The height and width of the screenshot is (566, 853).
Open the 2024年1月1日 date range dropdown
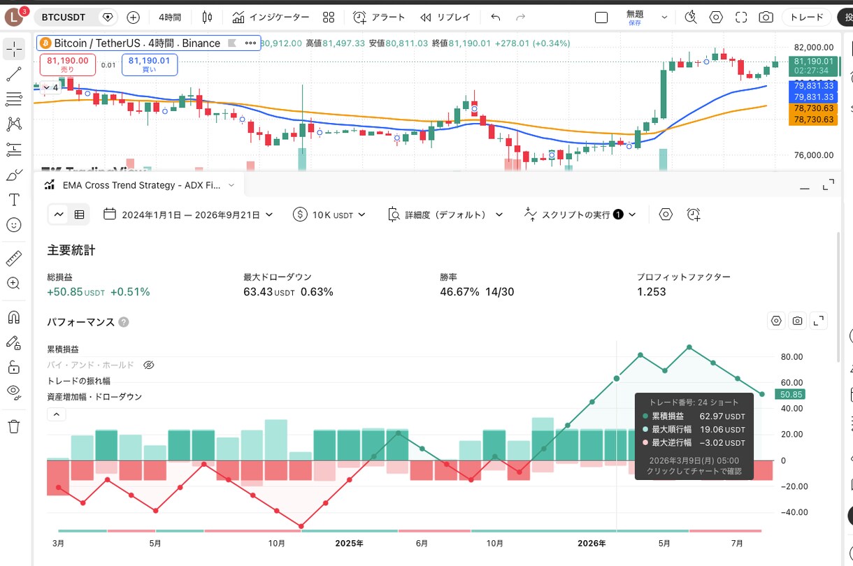click(x=188, y=215)
